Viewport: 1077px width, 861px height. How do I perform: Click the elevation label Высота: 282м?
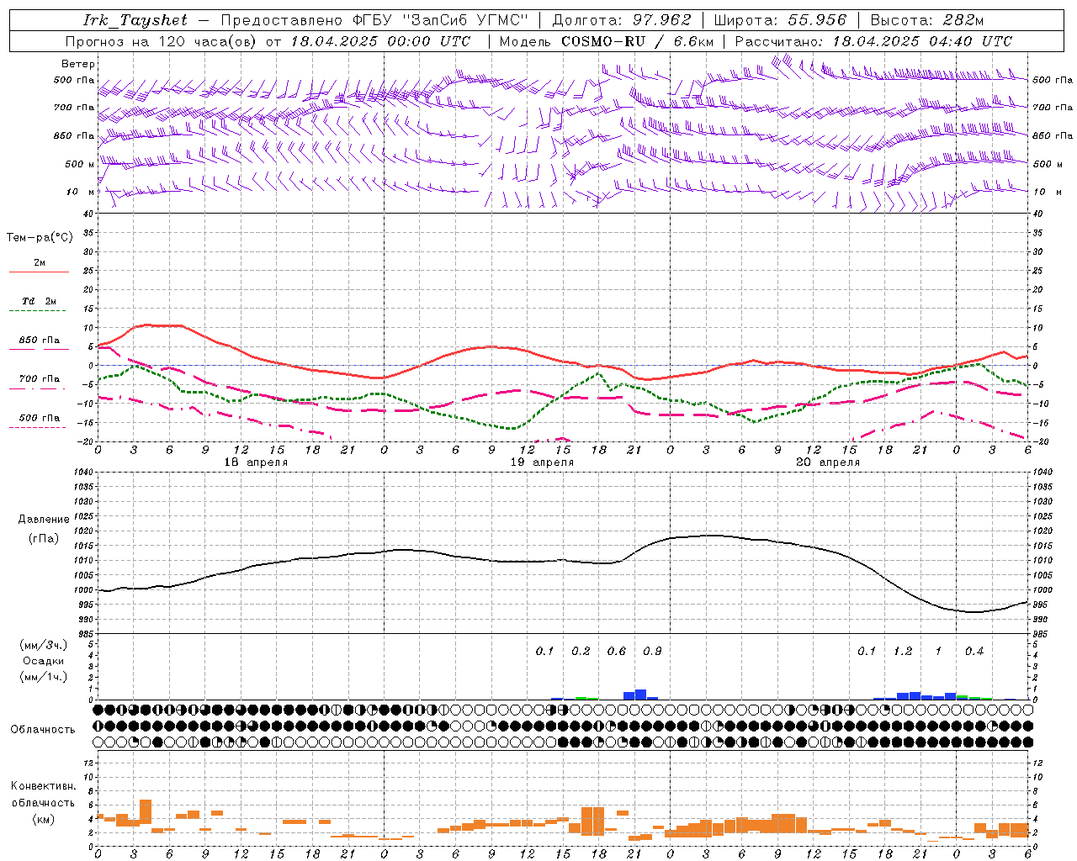[927, 20]
